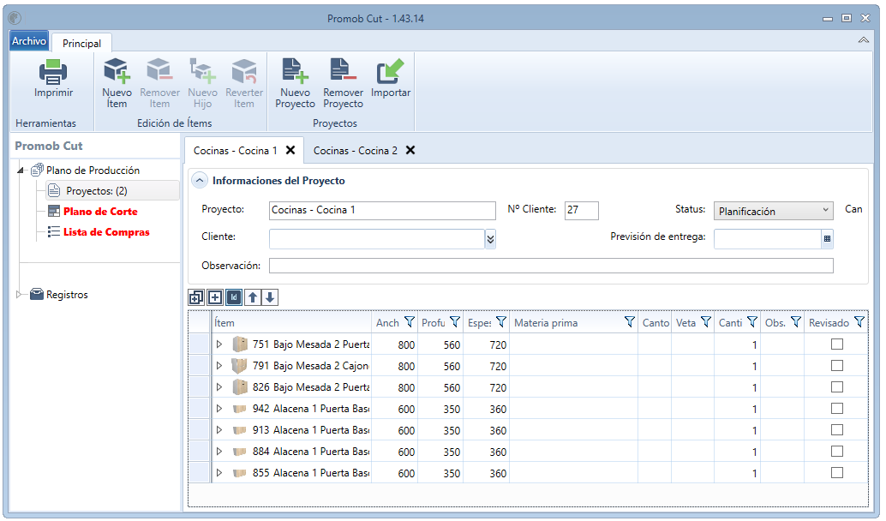Open the Archivo menu tab
The image size is (886, 521).
tap(29, 40)
